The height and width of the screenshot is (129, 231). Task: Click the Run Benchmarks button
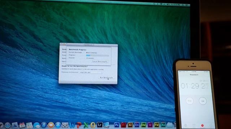point(106,77)
